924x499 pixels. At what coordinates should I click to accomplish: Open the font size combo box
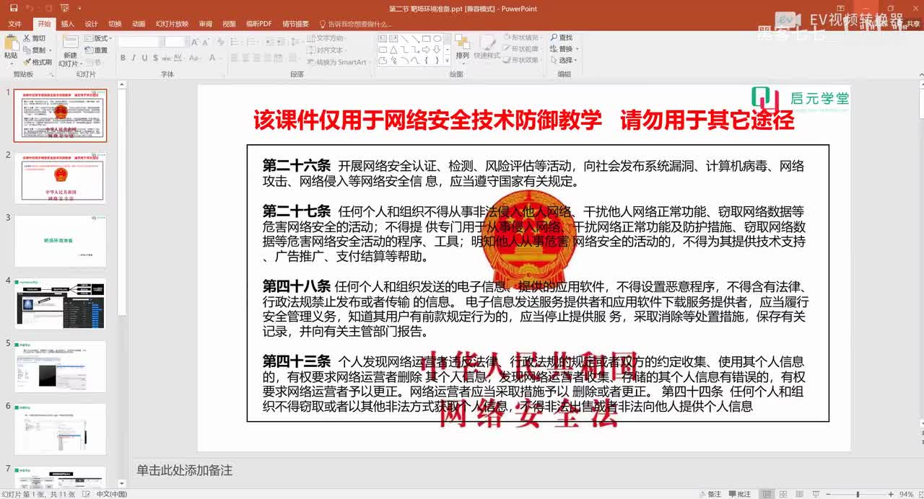click(175, 42)
